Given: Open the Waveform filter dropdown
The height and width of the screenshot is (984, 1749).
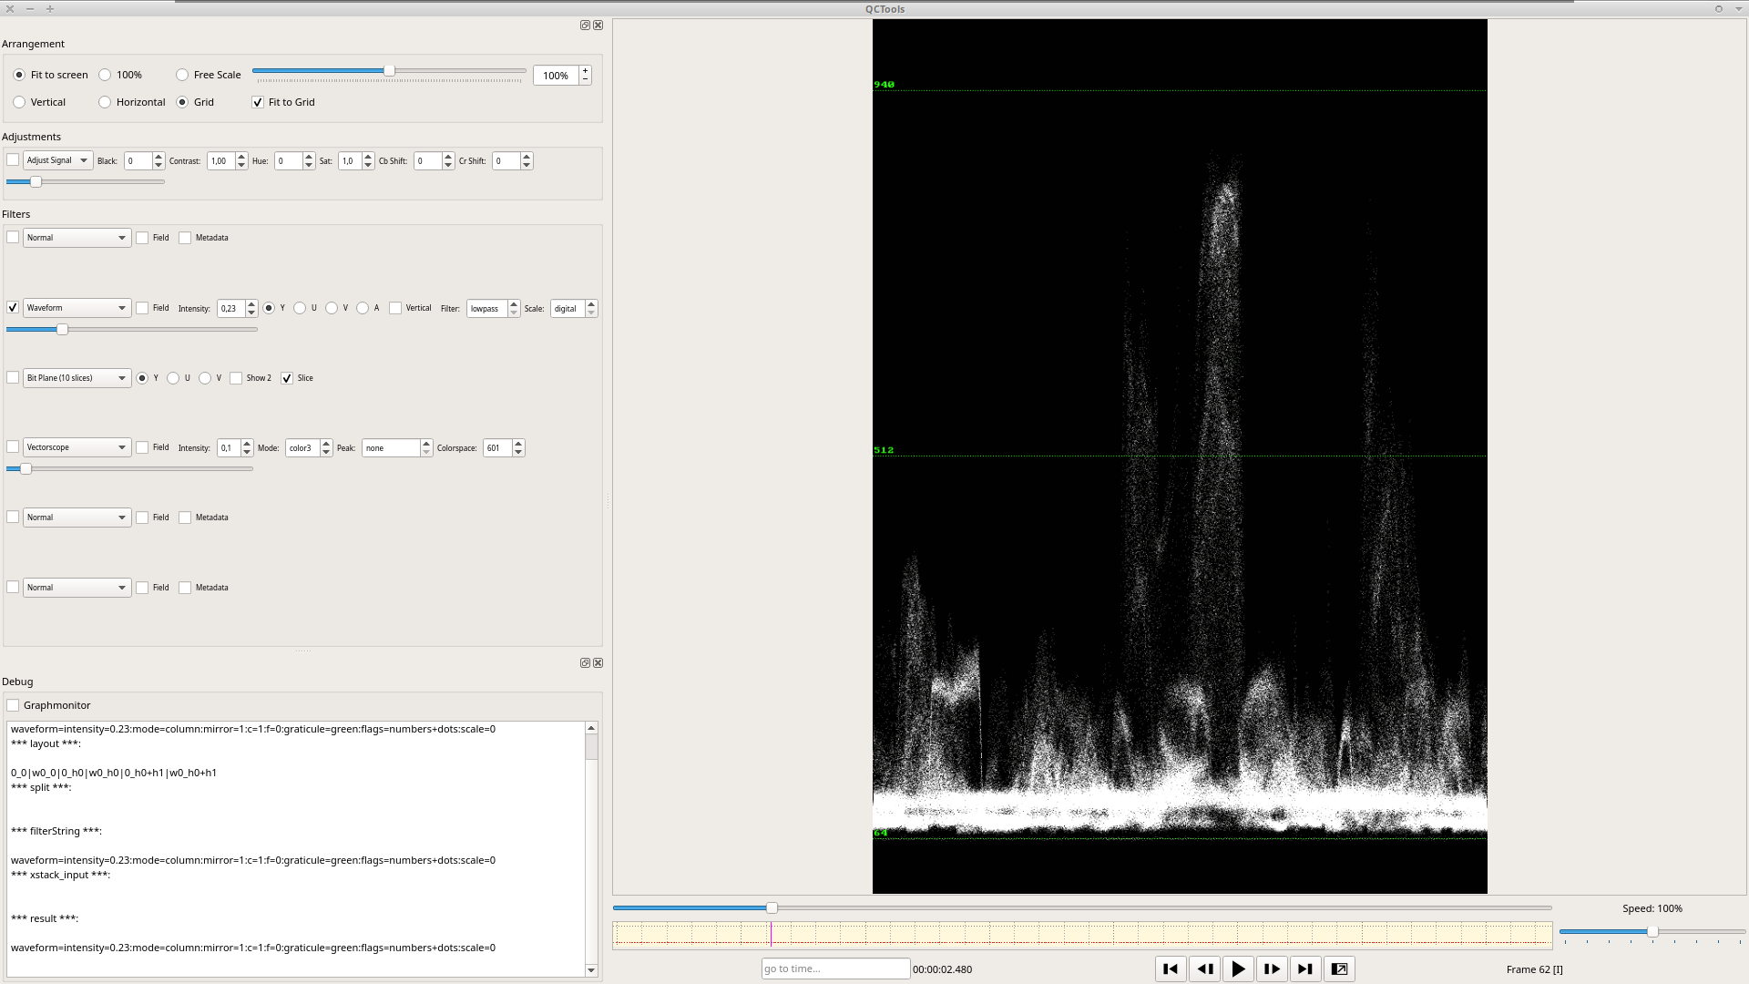Looking at the screenshot, I should coord(77,308).
